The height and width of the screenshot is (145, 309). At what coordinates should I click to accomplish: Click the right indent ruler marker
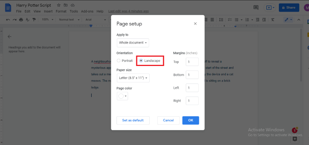236,26
